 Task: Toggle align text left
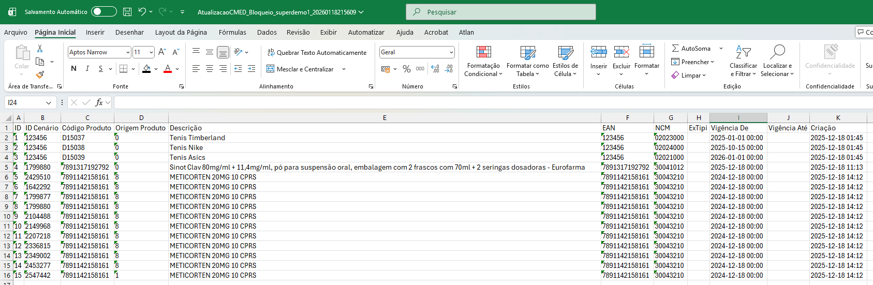pyautogui.click(x=196, y=69)
